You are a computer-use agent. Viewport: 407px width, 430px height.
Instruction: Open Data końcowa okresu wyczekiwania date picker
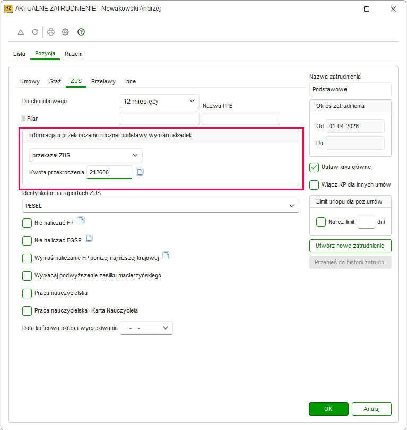(x=146, y=328)
